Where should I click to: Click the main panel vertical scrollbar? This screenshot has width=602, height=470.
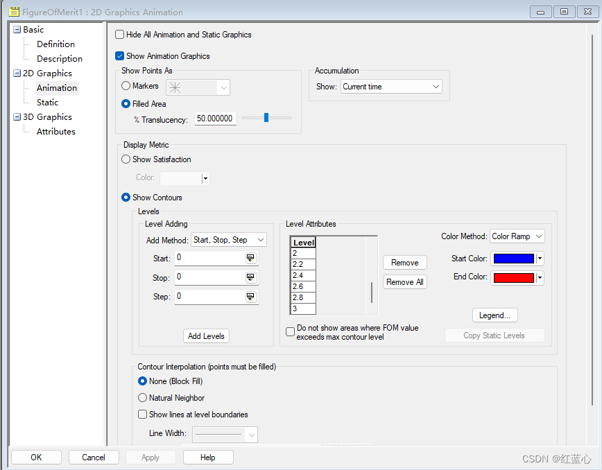(592, 220)
